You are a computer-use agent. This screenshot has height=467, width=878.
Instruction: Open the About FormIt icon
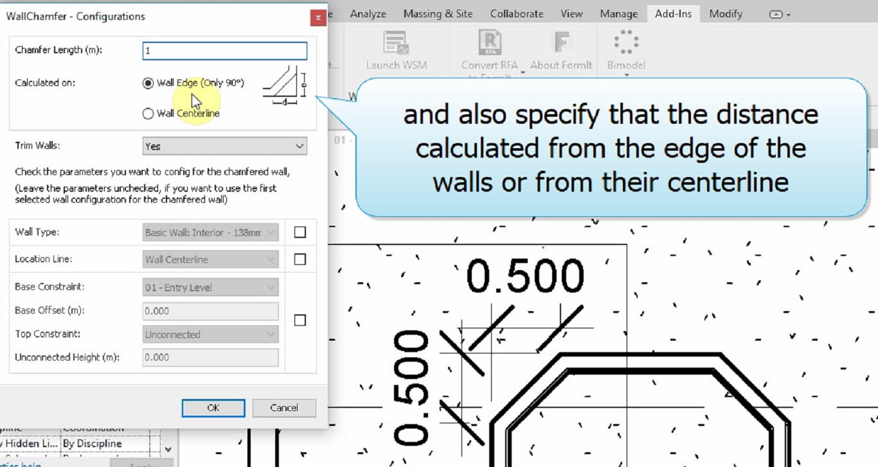coord(561,43)
